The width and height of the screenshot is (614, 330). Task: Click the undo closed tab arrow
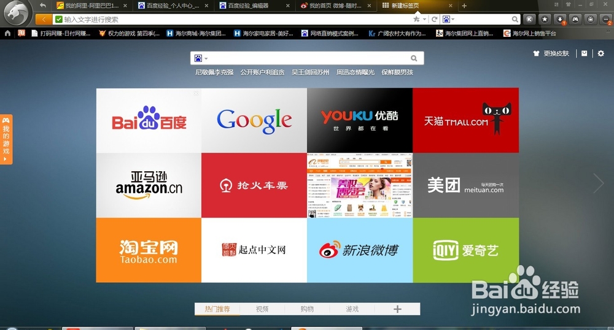point(43,6)
